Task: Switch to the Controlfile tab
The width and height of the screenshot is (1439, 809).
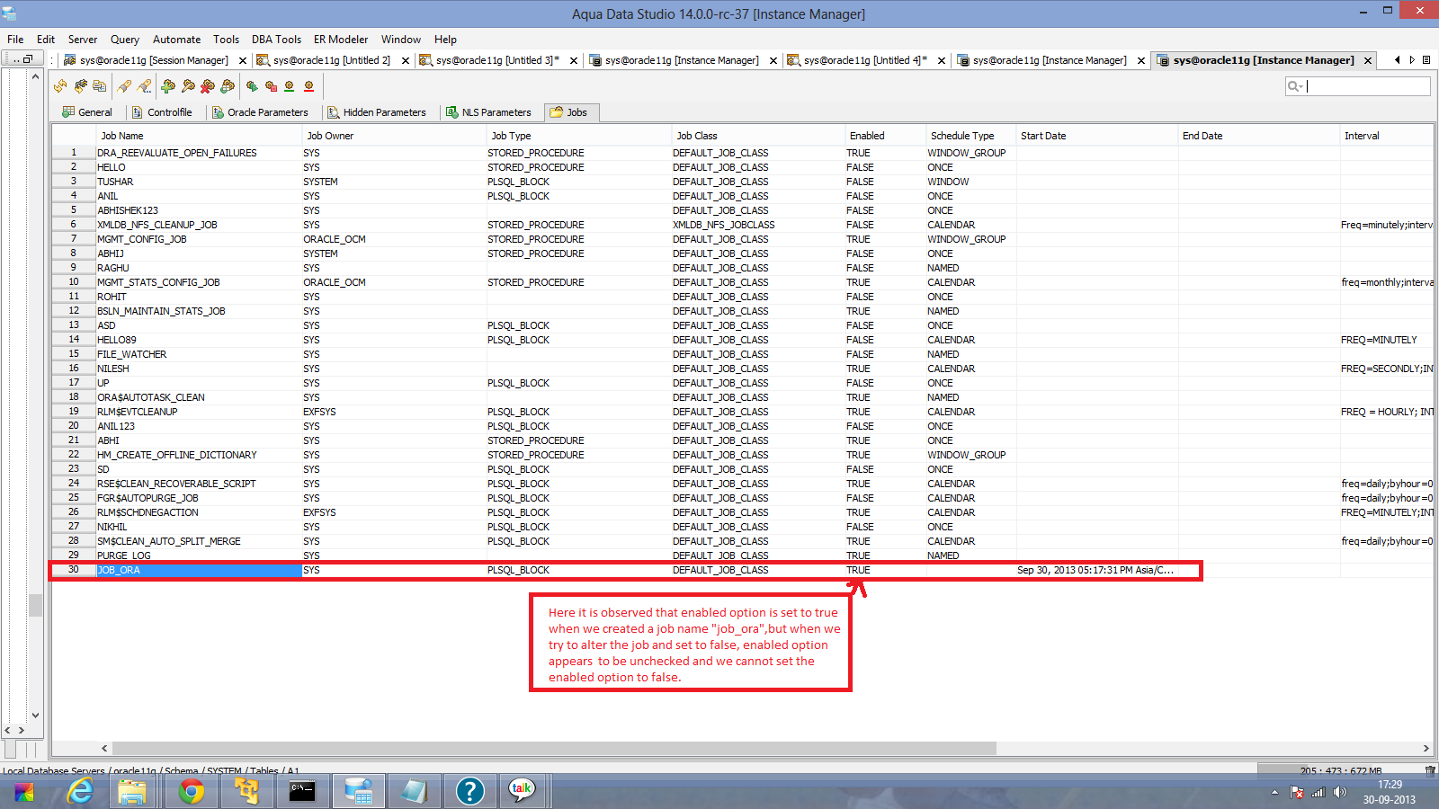Action: click(163, 112)
